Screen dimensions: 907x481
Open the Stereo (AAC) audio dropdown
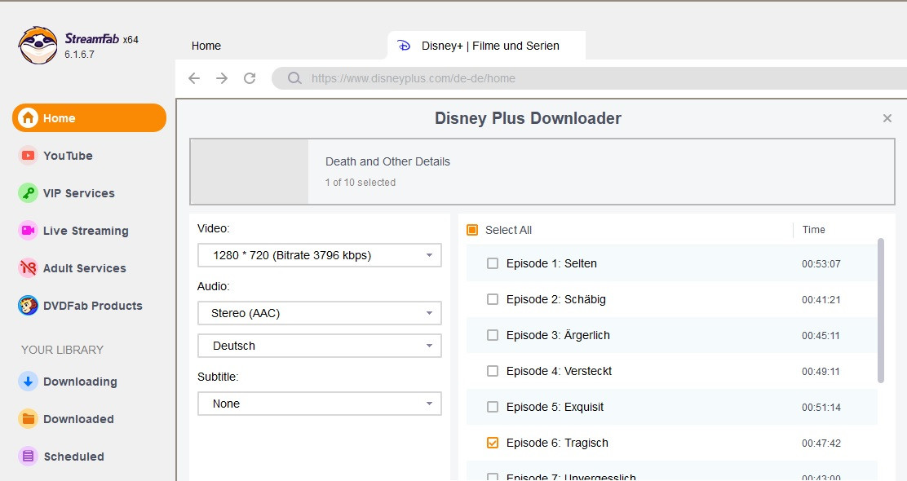point(319,313)
